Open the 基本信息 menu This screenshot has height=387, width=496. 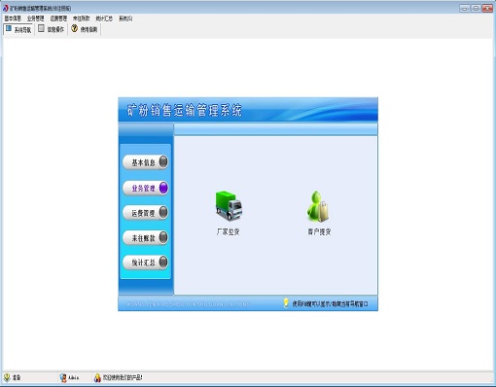coord(13,18)
